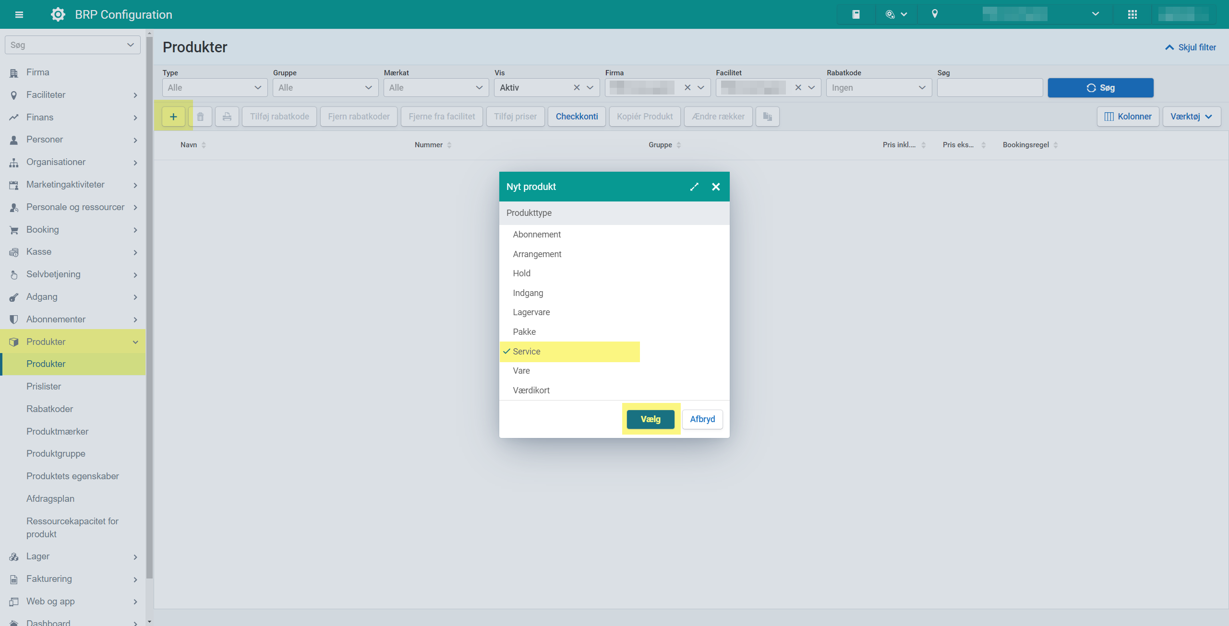Click the location pin icon
Image resolution: width=1229 pixels, height=626 pixels.
point(935,14)
